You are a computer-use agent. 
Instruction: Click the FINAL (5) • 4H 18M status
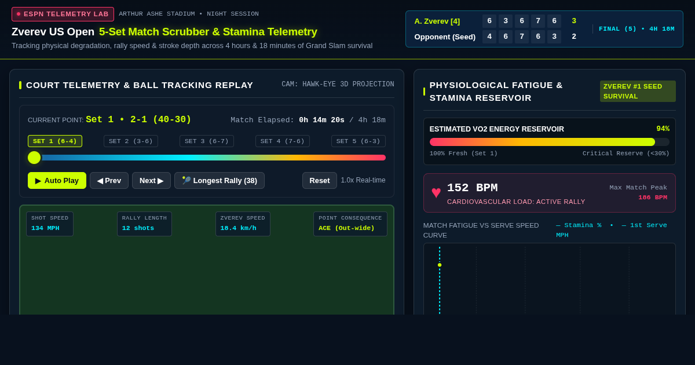pos(637,28)
